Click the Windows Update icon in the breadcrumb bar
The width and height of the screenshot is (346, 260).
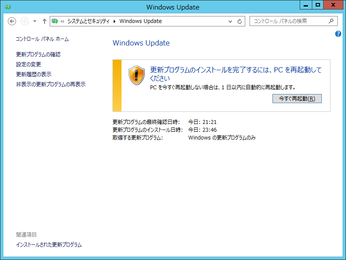56,20
